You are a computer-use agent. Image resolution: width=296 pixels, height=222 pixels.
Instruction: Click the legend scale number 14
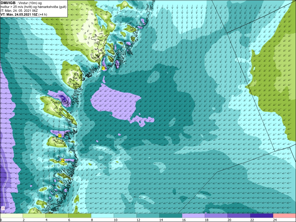click(161, 220)
